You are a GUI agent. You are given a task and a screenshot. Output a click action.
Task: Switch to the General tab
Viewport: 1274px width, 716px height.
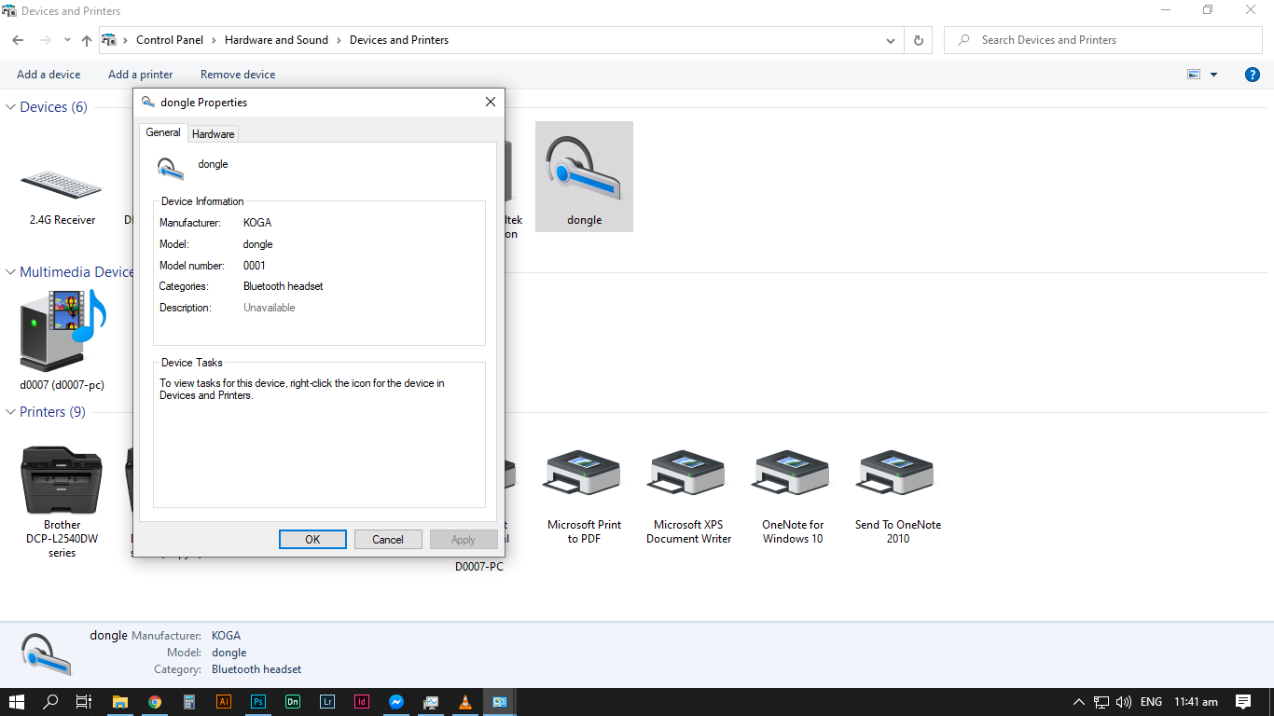pos(163,132)
